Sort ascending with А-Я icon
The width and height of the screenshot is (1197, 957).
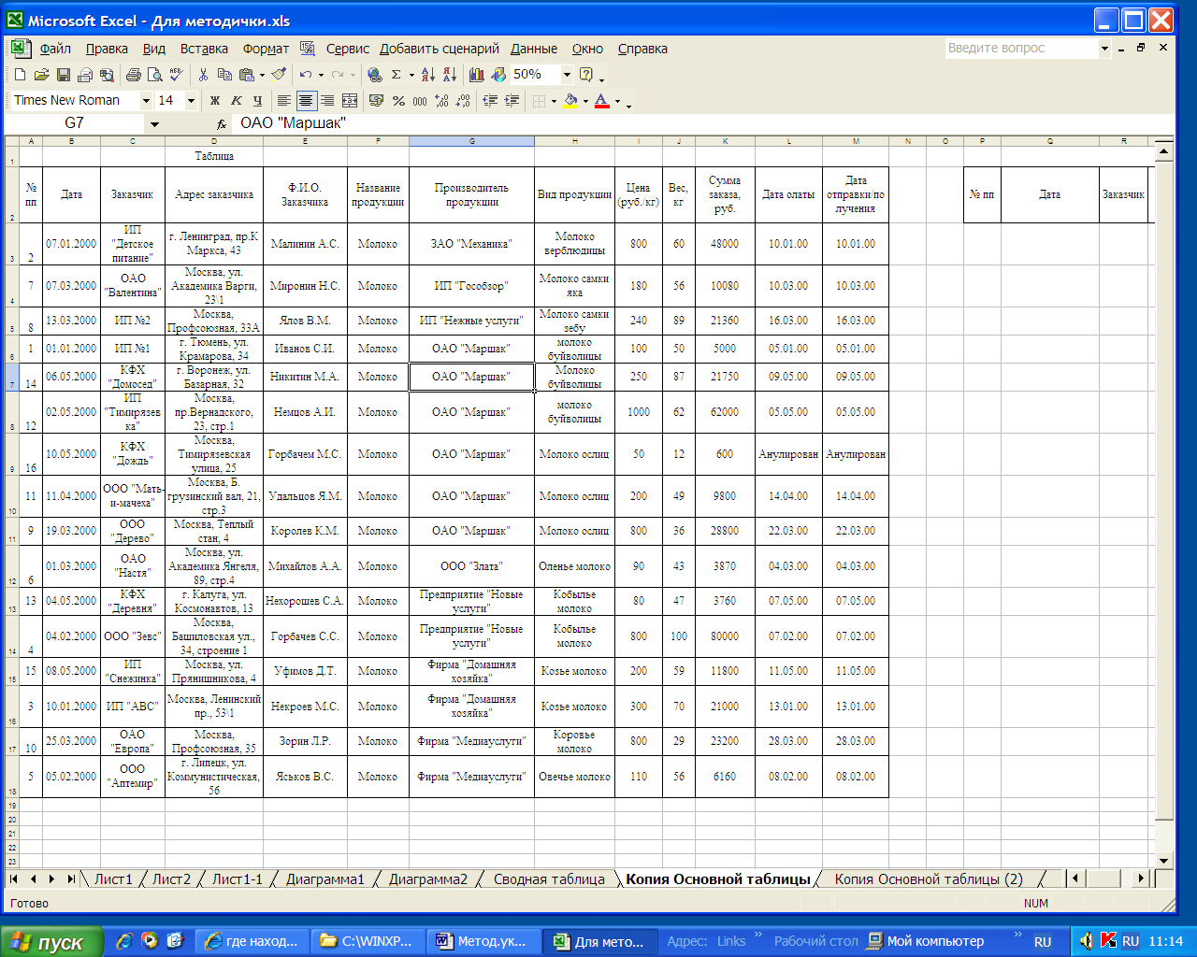(x=428, y=75)
